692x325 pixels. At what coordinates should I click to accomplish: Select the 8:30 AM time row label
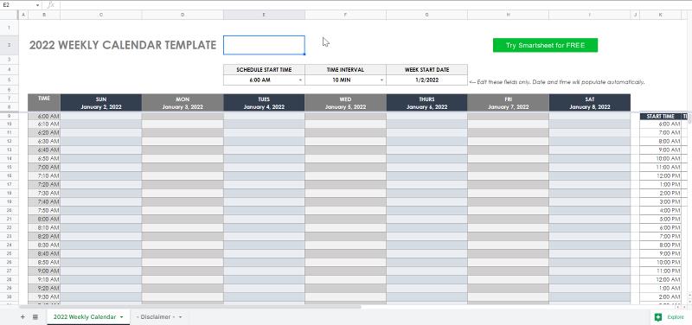44,245
